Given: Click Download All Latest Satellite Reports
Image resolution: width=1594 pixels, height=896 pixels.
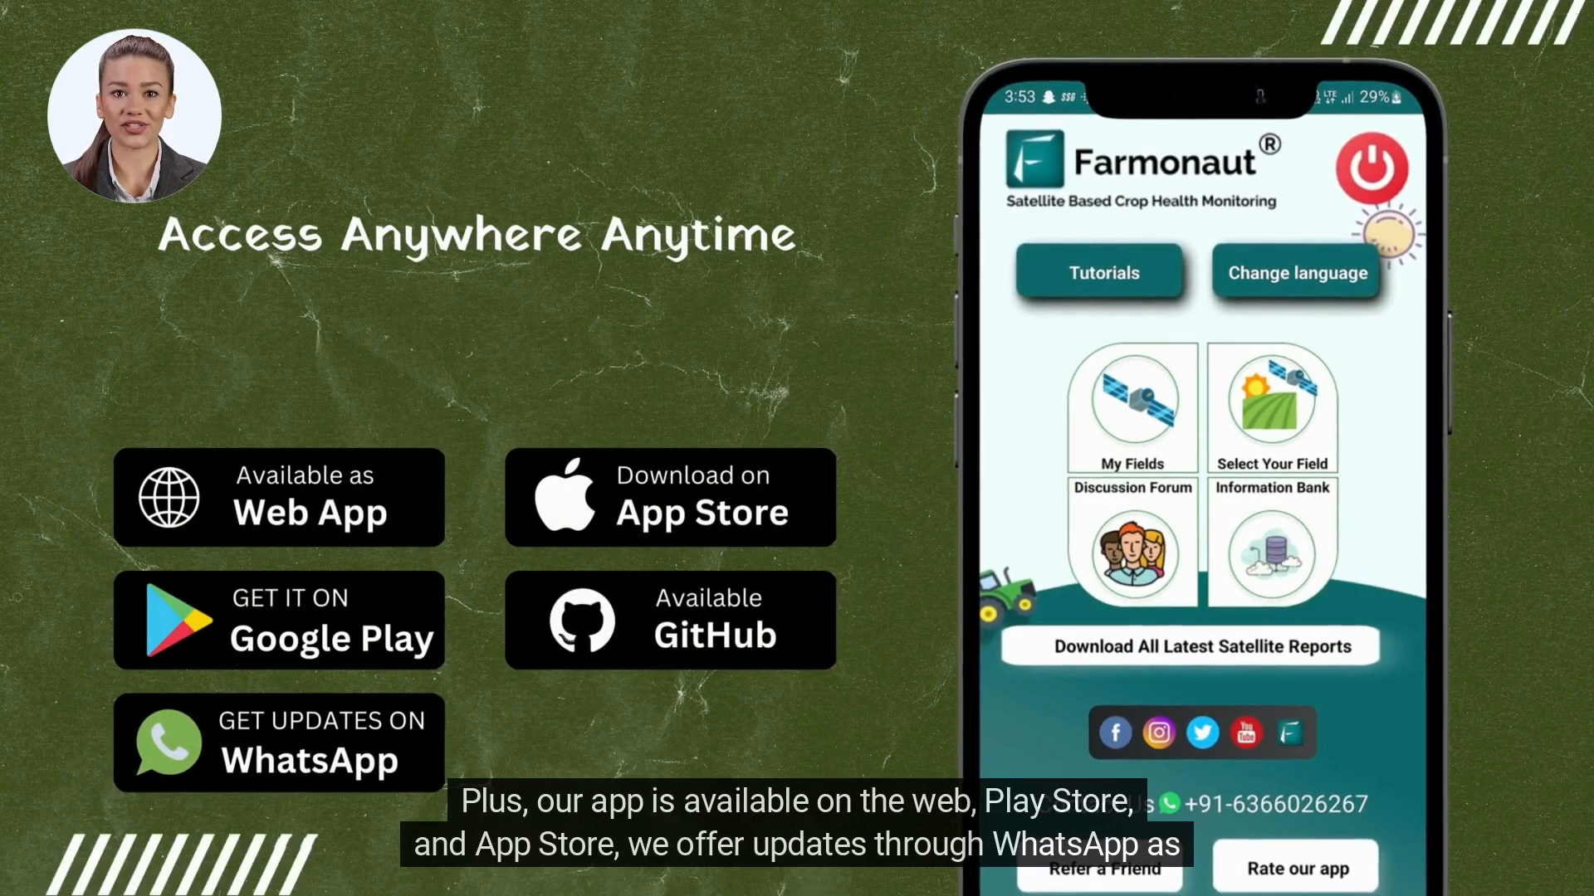Looking at the screenshot, I should (x=1203, y=646).
